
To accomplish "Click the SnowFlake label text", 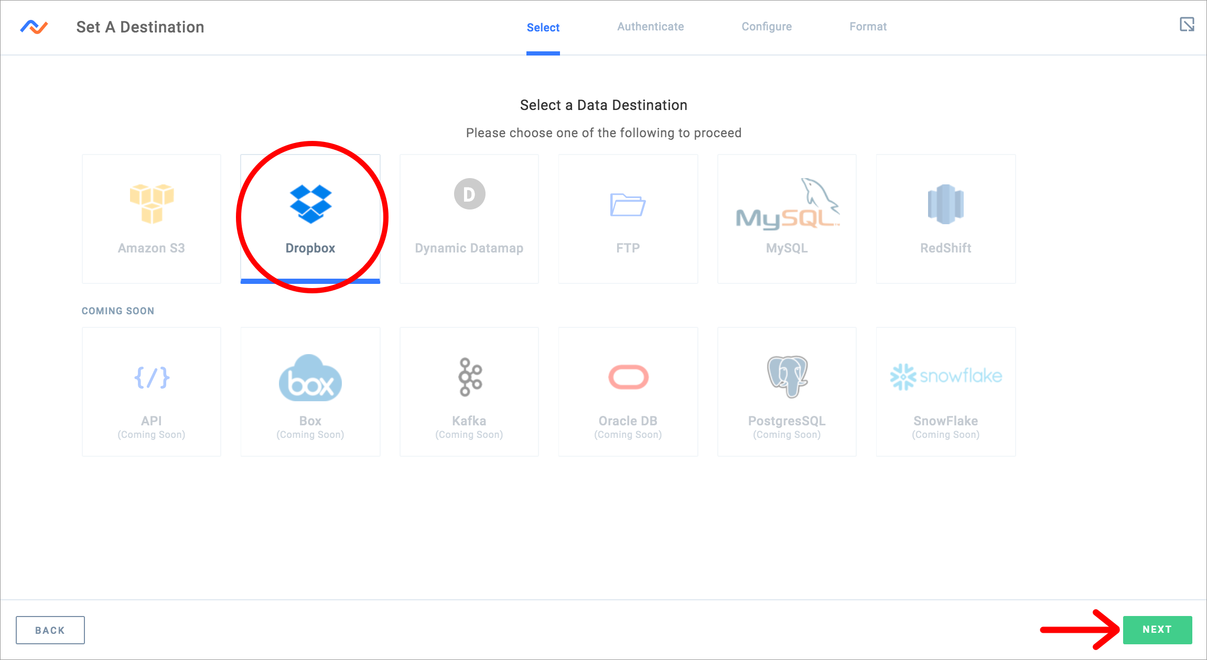I will (x=946, y=421).
